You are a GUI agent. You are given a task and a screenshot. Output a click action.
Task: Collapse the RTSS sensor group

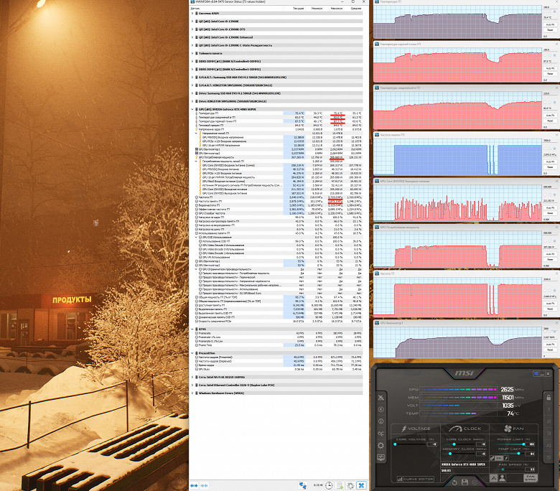[192, 329]
